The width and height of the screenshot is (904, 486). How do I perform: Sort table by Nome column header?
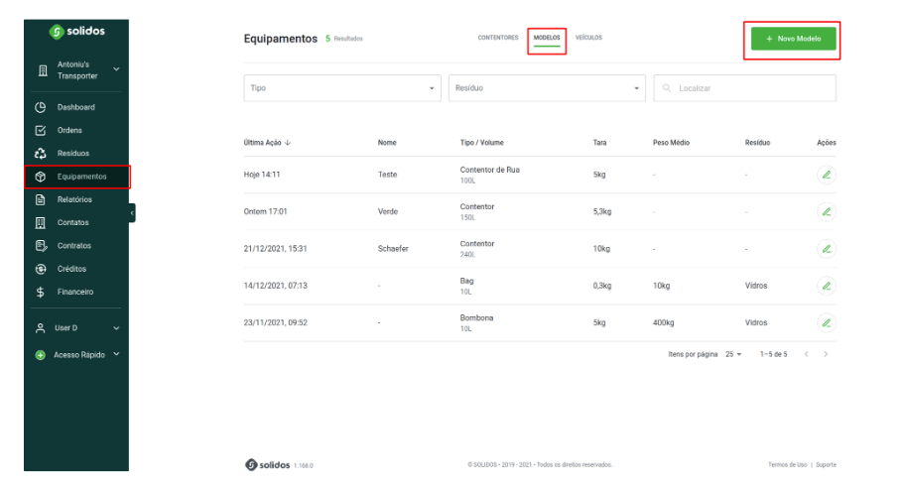click(387, 143)
